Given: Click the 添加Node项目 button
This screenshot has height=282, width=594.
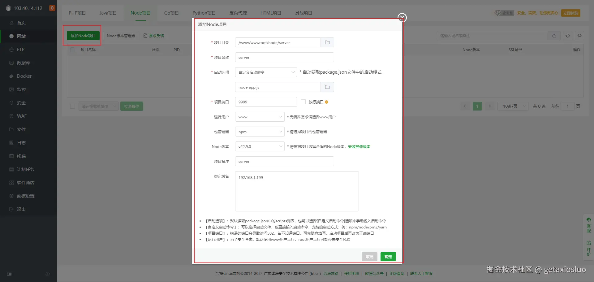Looking at the screenshot, I should coord(83,36).
